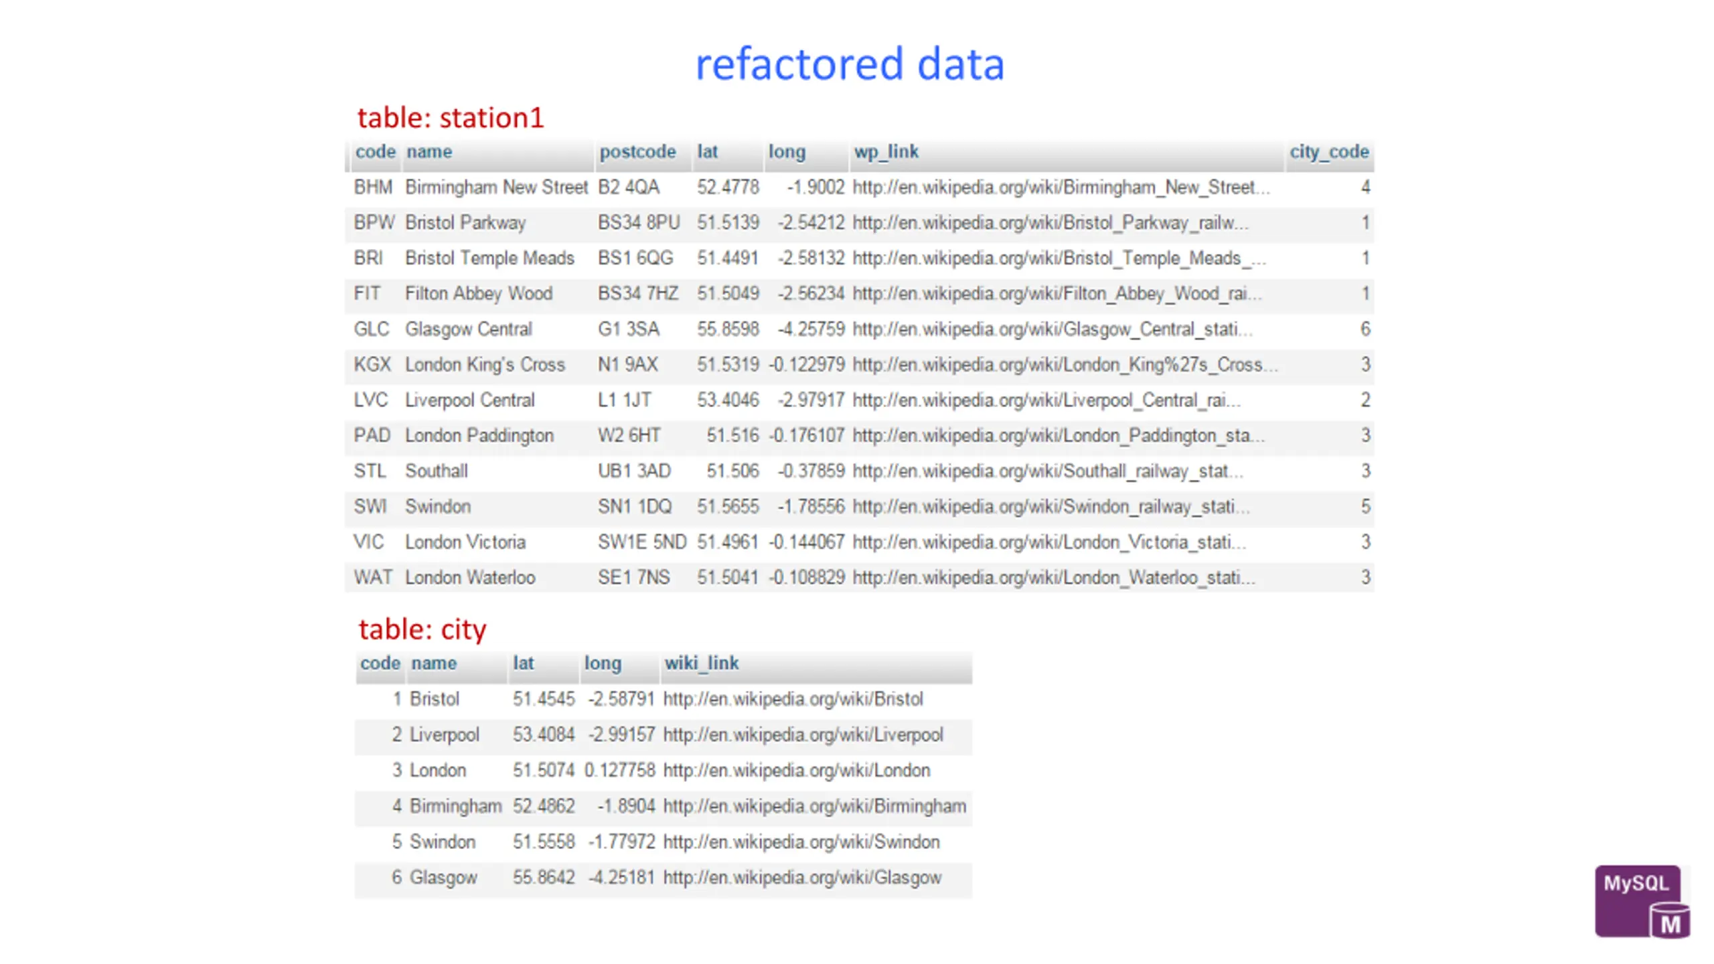1714x964 pixels.
Task: Click the 'code' header in station1 table
Action: coord(375,152)
